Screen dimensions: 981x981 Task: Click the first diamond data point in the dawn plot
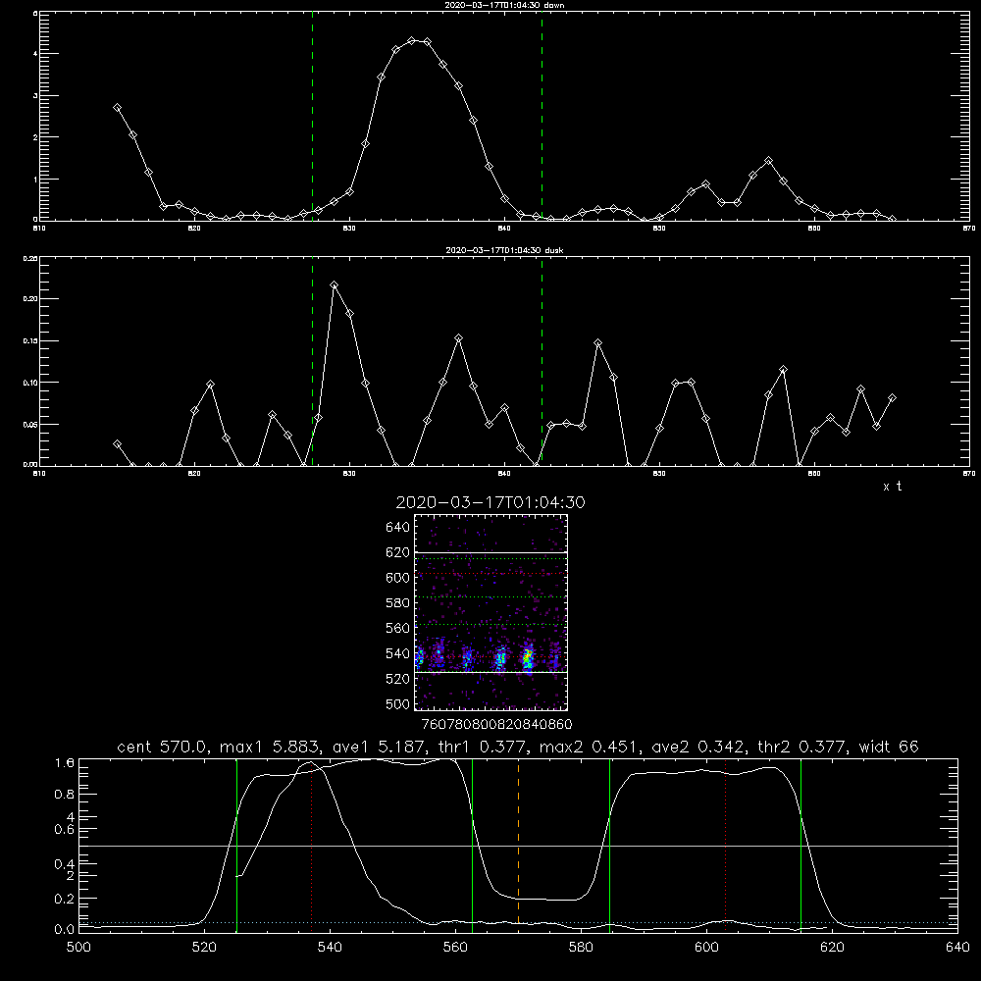(117, 108)
